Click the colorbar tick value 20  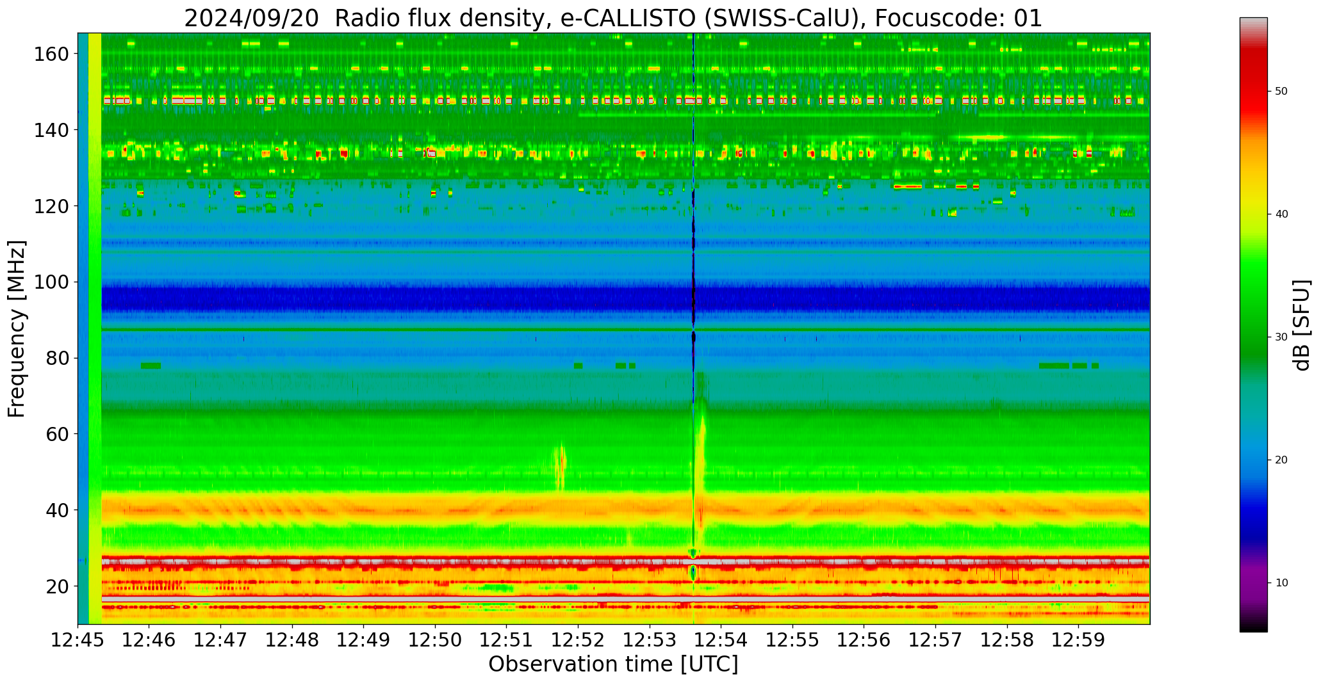pos(1281,460)
